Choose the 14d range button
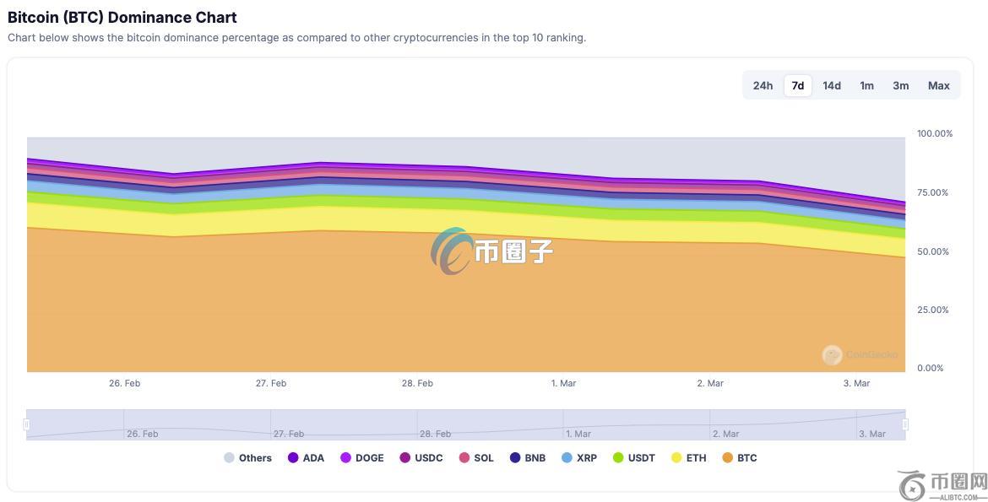 tap(832, 85)
